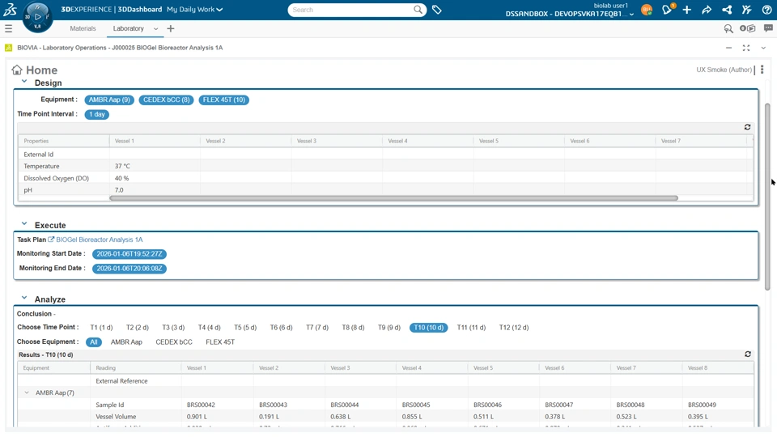Collapse the Analyze section
Viewport: 777px width, 437px height.
click(x=24, y=299)
